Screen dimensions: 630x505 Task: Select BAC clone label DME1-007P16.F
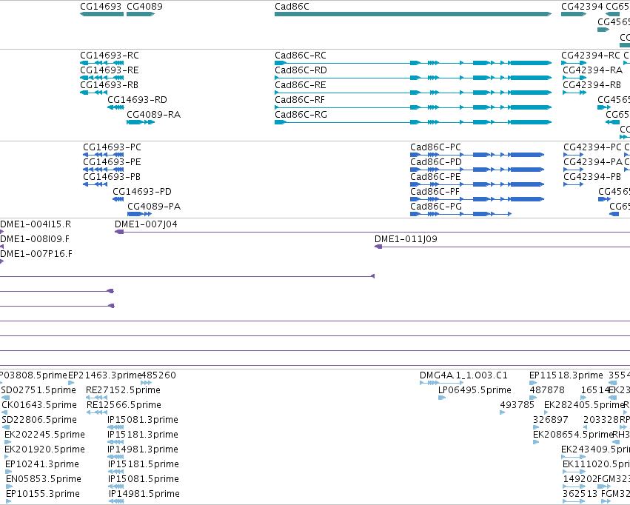36,254
